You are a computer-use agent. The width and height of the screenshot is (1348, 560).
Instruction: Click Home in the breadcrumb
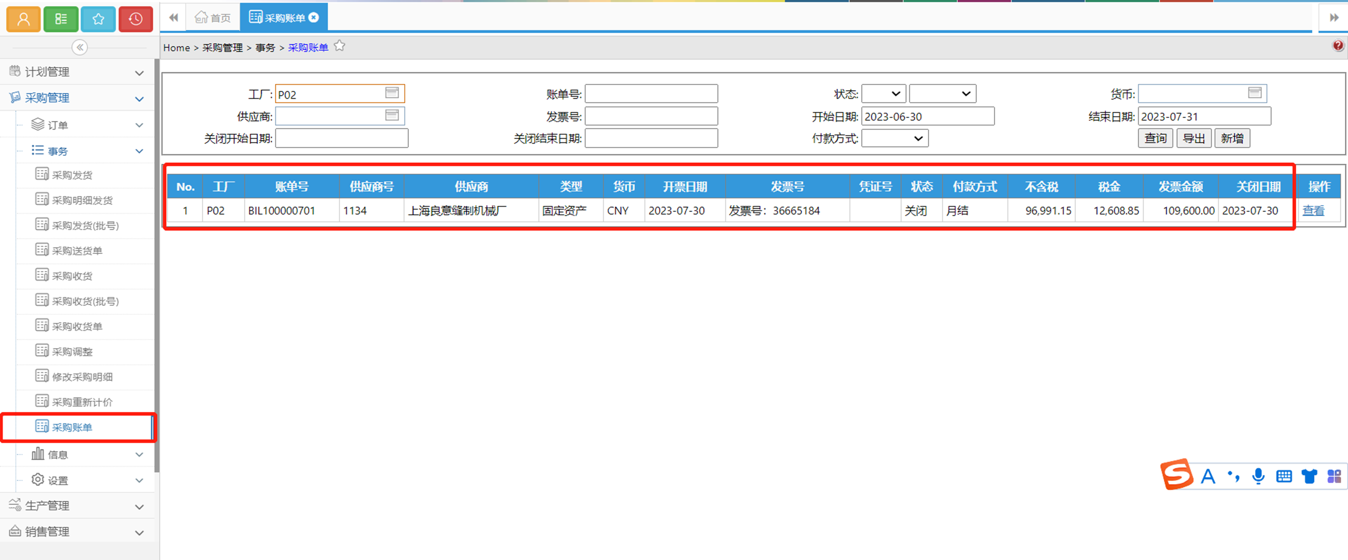176,48
